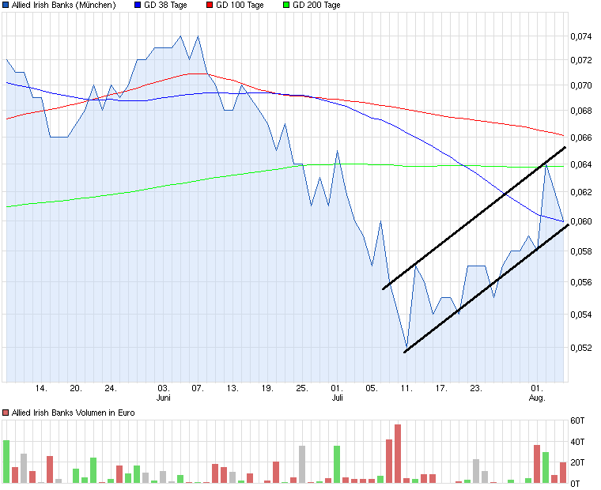The height and width of the screenshot is (490, 601).
Task: Click the '13.' date axis label
Action: [232, 389]
